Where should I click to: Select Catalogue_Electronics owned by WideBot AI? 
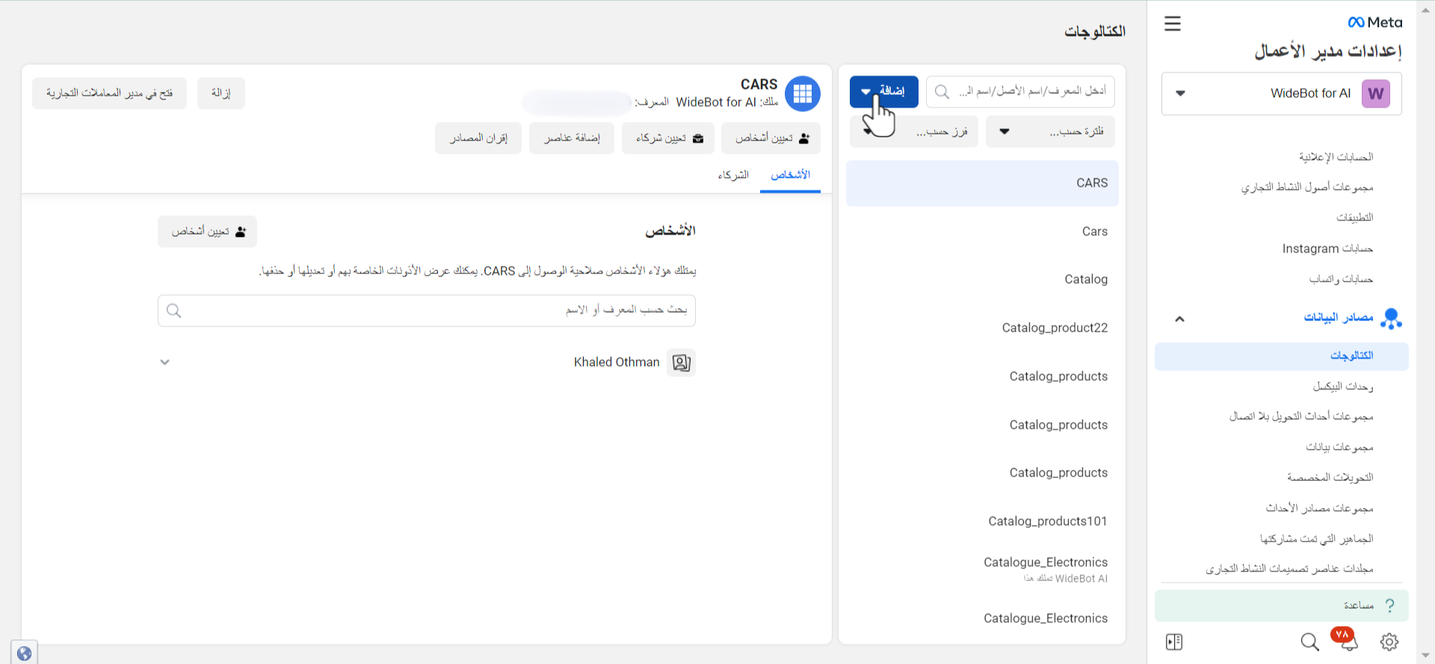[x=982, y=569]
